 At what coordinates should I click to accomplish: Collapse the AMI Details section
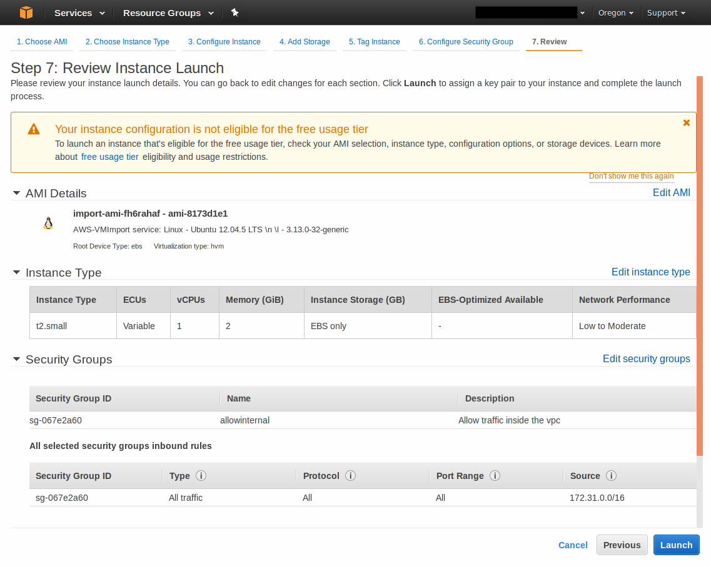(16, 194)
